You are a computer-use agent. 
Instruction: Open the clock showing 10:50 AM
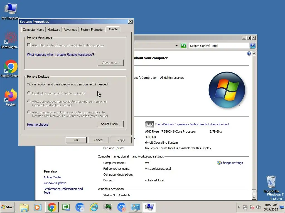click(271, 207)
